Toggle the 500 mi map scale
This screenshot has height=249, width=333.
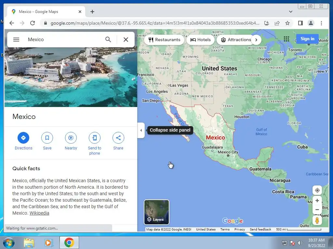tap(299, 229)
